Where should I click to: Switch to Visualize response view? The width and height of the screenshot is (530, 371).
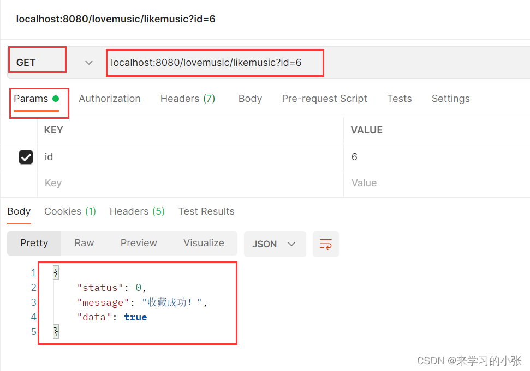click(x=204, y=243)
